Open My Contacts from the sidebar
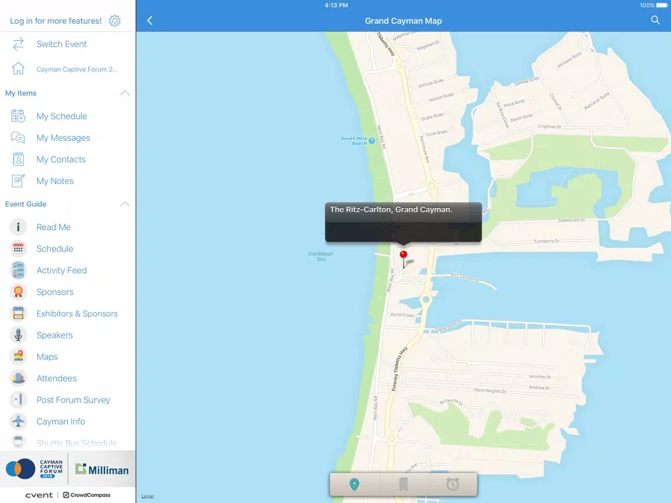The height and width of the screenshot is (503, 671). pyautogui.click(x=61, y=159)
